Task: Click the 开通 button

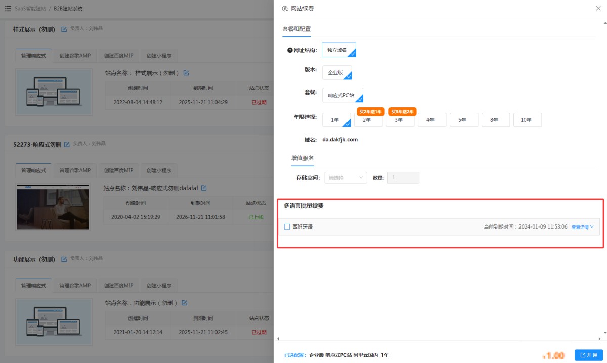Action: coord(588,355)
